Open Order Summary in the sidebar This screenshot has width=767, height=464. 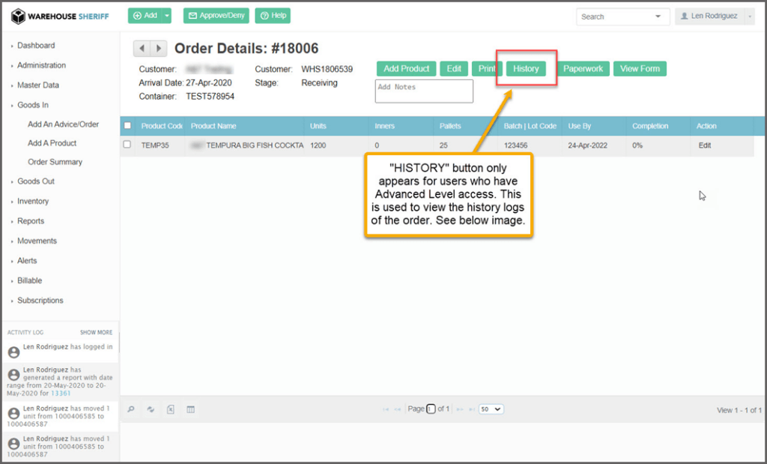pyautogui.click(x=55, y=162)
